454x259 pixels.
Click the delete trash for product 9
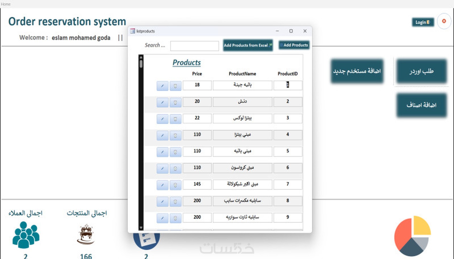pos(175,218)
